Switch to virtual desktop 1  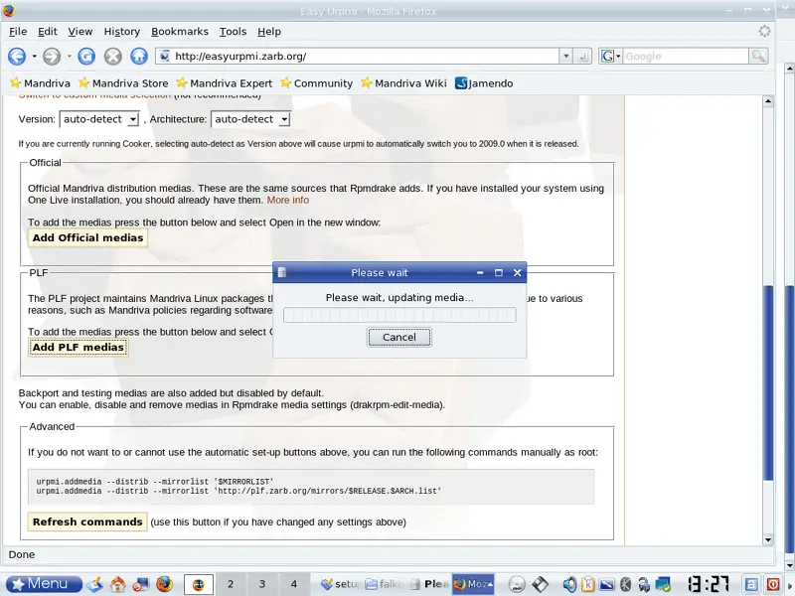click(198, 584)
